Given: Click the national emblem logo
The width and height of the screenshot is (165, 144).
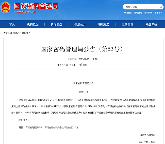Looking at the screenshot, I should pos(5,7).
